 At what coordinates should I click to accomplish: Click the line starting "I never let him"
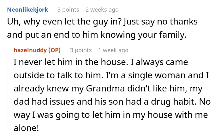101,62
